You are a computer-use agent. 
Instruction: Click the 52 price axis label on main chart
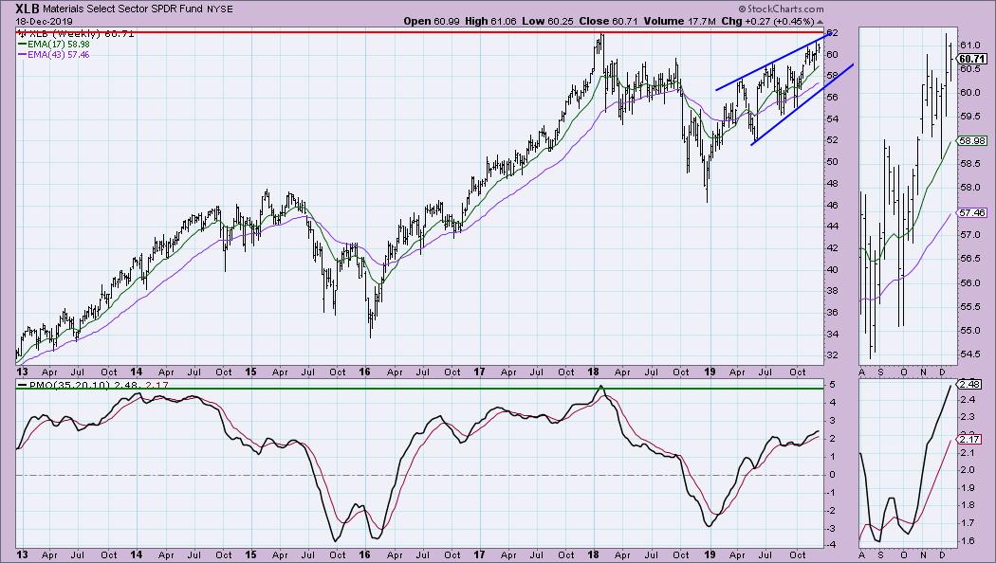tap(832, 140)
